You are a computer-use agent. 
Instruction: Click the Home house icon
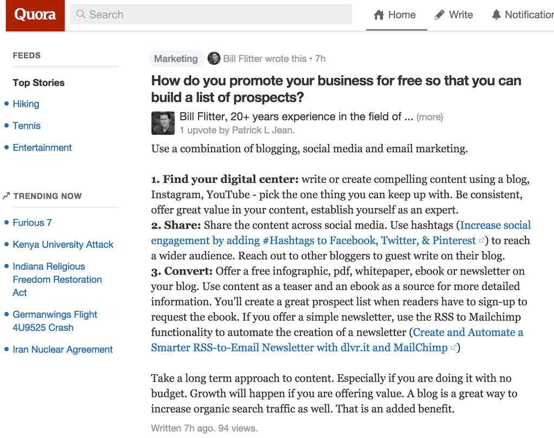tap(379, 15)
